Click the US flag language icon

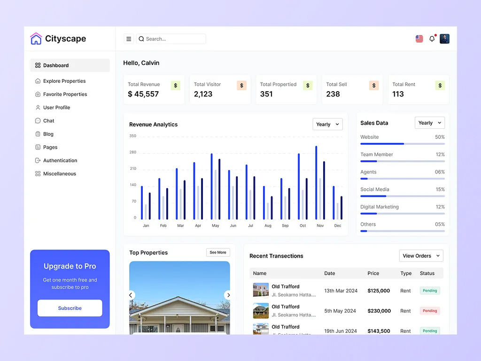[x=419, y=39]
